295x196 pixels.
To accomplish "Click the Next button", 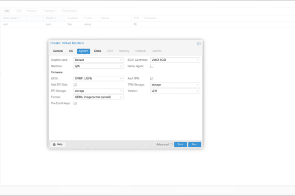I will click(195, 144).
